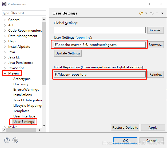The width and height of the screenshot is (167, 148).
Task: Open the back history dropdown arrow
Action: [x=146, y=13]
